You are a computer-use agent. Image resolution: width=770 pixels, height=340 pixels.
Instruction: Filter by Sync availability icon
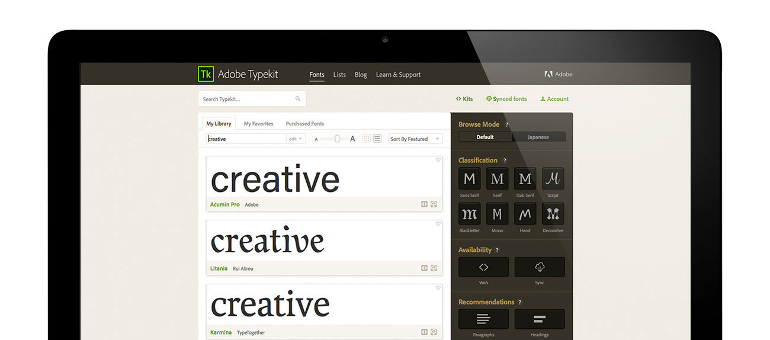click(x=539, y=267)
